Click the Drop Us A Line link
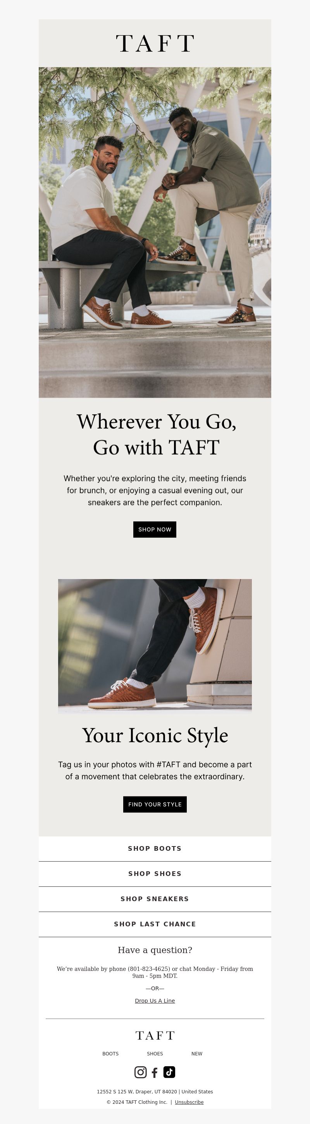The height and width of the screenshot is (1124, 310). [155, 1000]
